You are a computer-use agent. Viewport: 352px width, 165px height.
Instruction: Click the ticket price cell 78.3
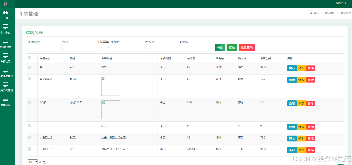pyautogui.click(x=263, y=137)
